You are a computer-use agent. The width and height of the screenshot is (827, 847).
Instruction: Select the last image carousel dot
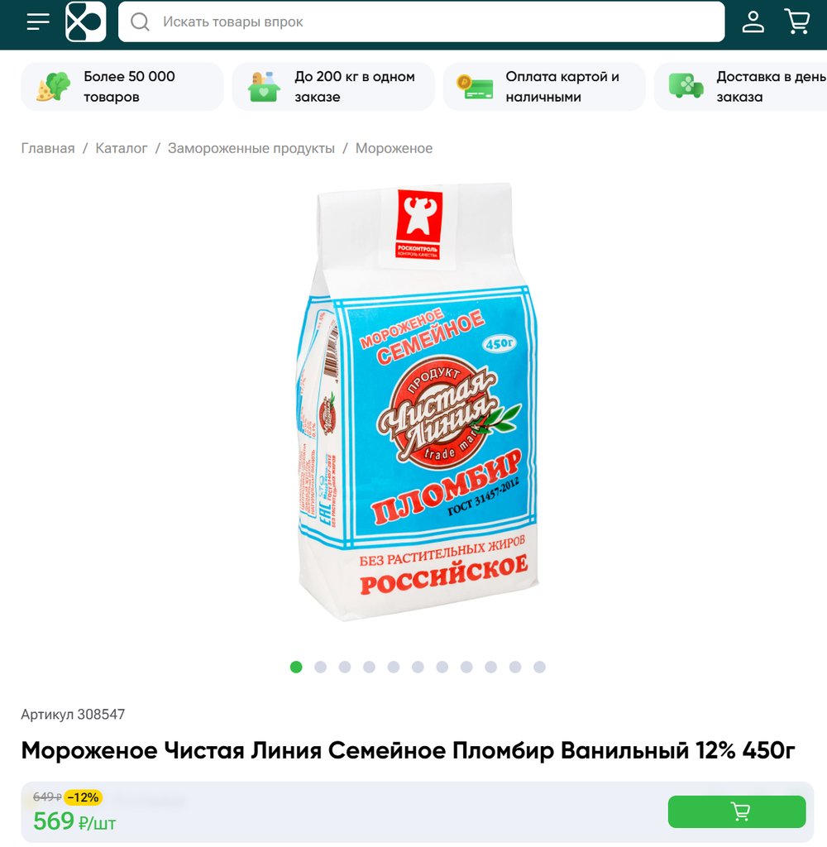(x=539, y=668)
